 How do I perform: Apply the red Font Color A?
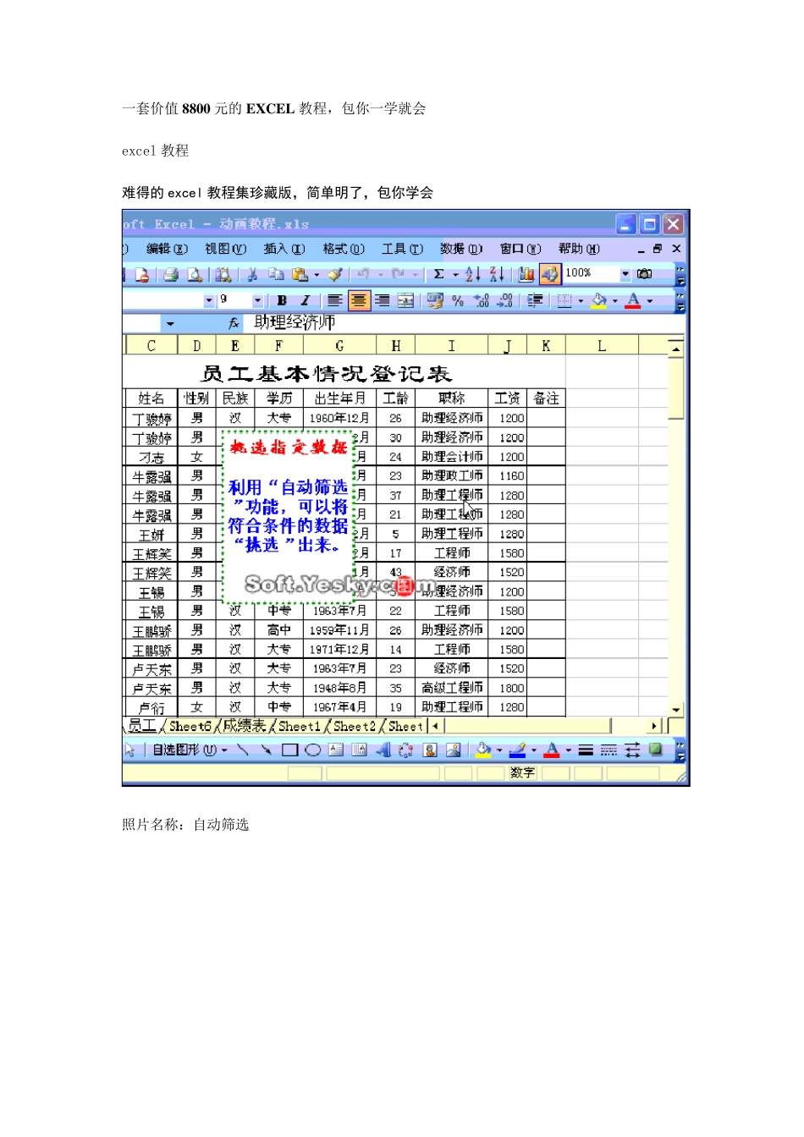(x=633, y=300)
